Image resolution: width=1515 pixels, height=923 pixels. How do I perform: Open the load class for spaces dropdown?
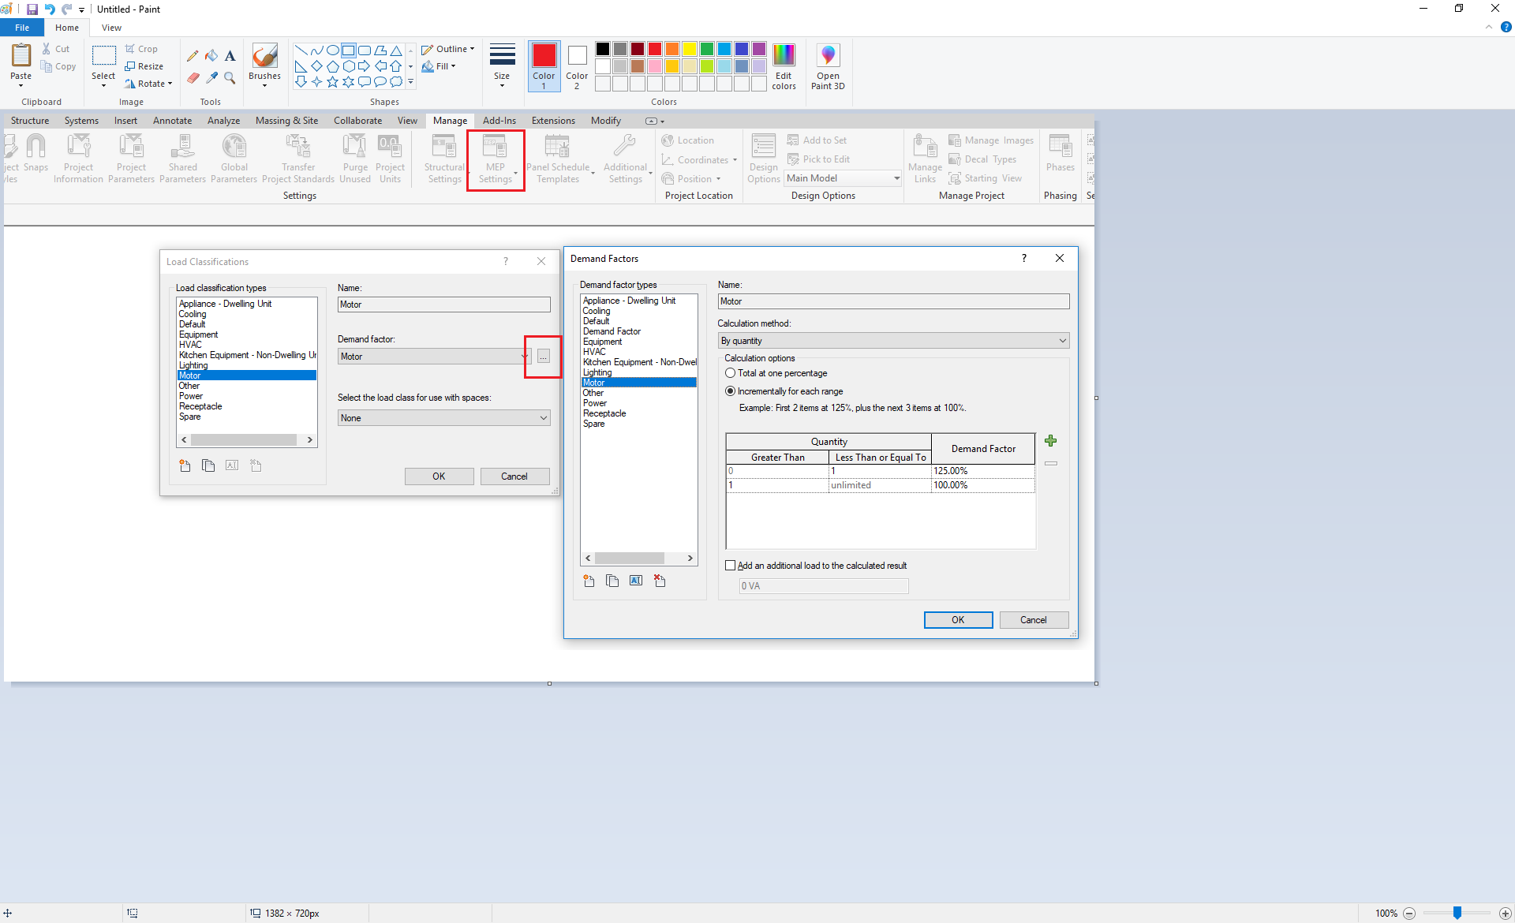[x=543, y=417]
